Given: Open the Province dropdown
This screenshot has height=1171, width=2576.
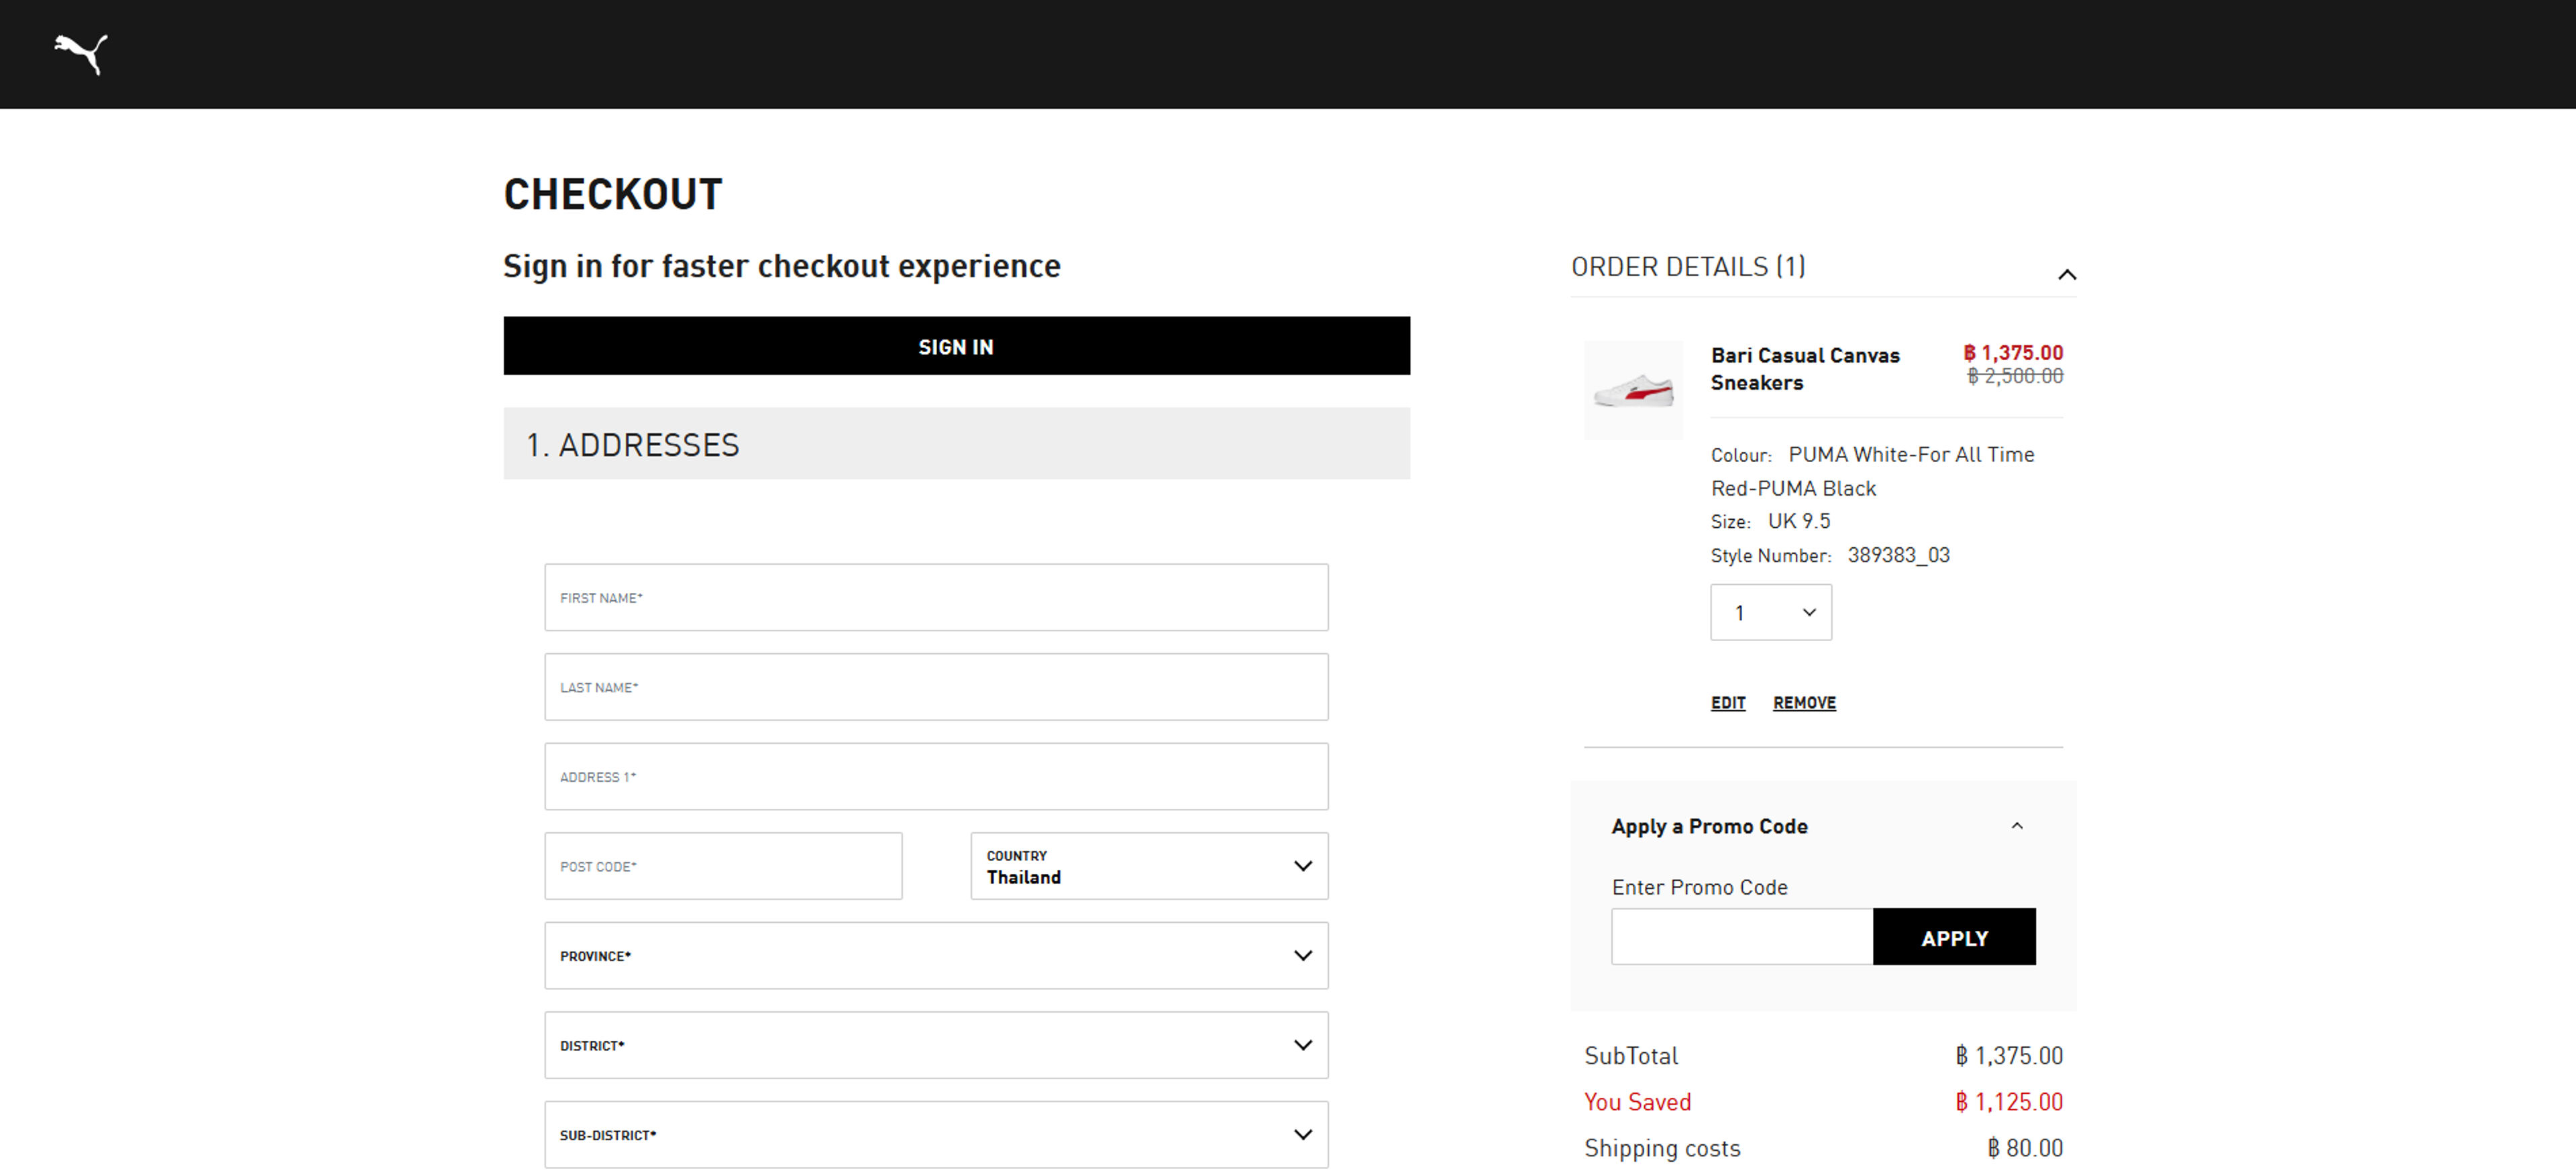Looking at the screenshot, I should tap(936, 955).
